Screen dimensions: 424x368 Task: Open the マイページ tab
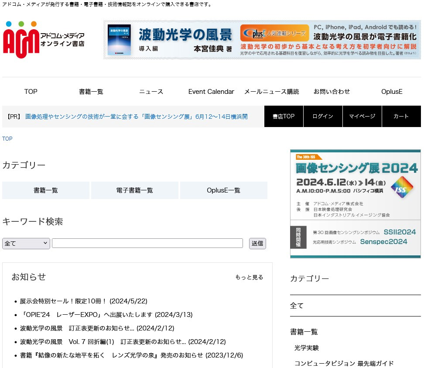tap(362, 117)
